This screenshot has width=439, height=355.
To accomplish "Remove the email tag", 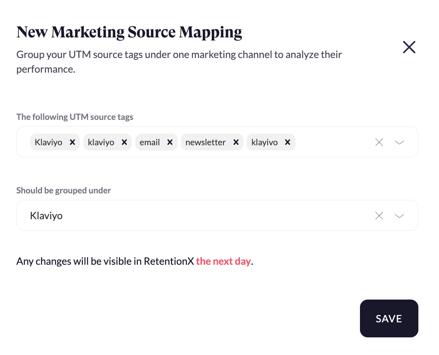I will click(x=170, y=142).
